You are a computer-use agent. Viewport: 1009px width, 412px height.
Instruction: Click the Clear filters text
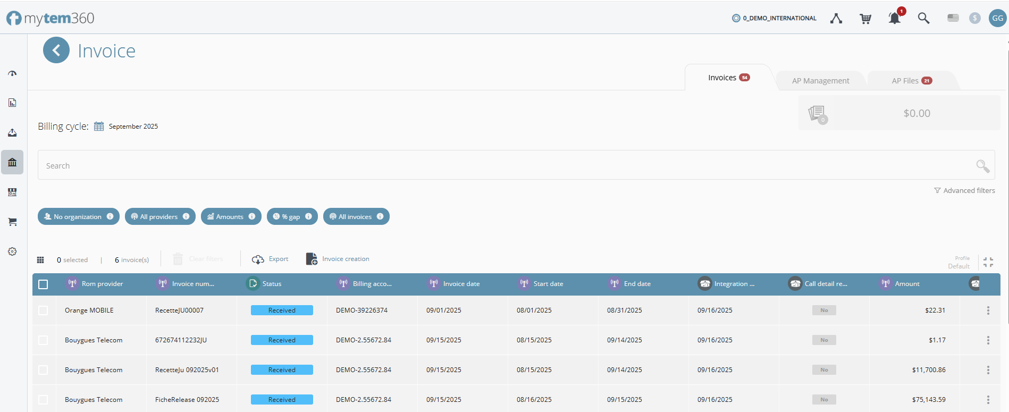(x=206, y=259)
